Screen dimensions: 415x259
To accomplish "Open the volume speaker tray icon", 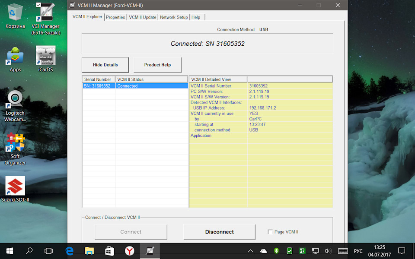I will point(328,251).
